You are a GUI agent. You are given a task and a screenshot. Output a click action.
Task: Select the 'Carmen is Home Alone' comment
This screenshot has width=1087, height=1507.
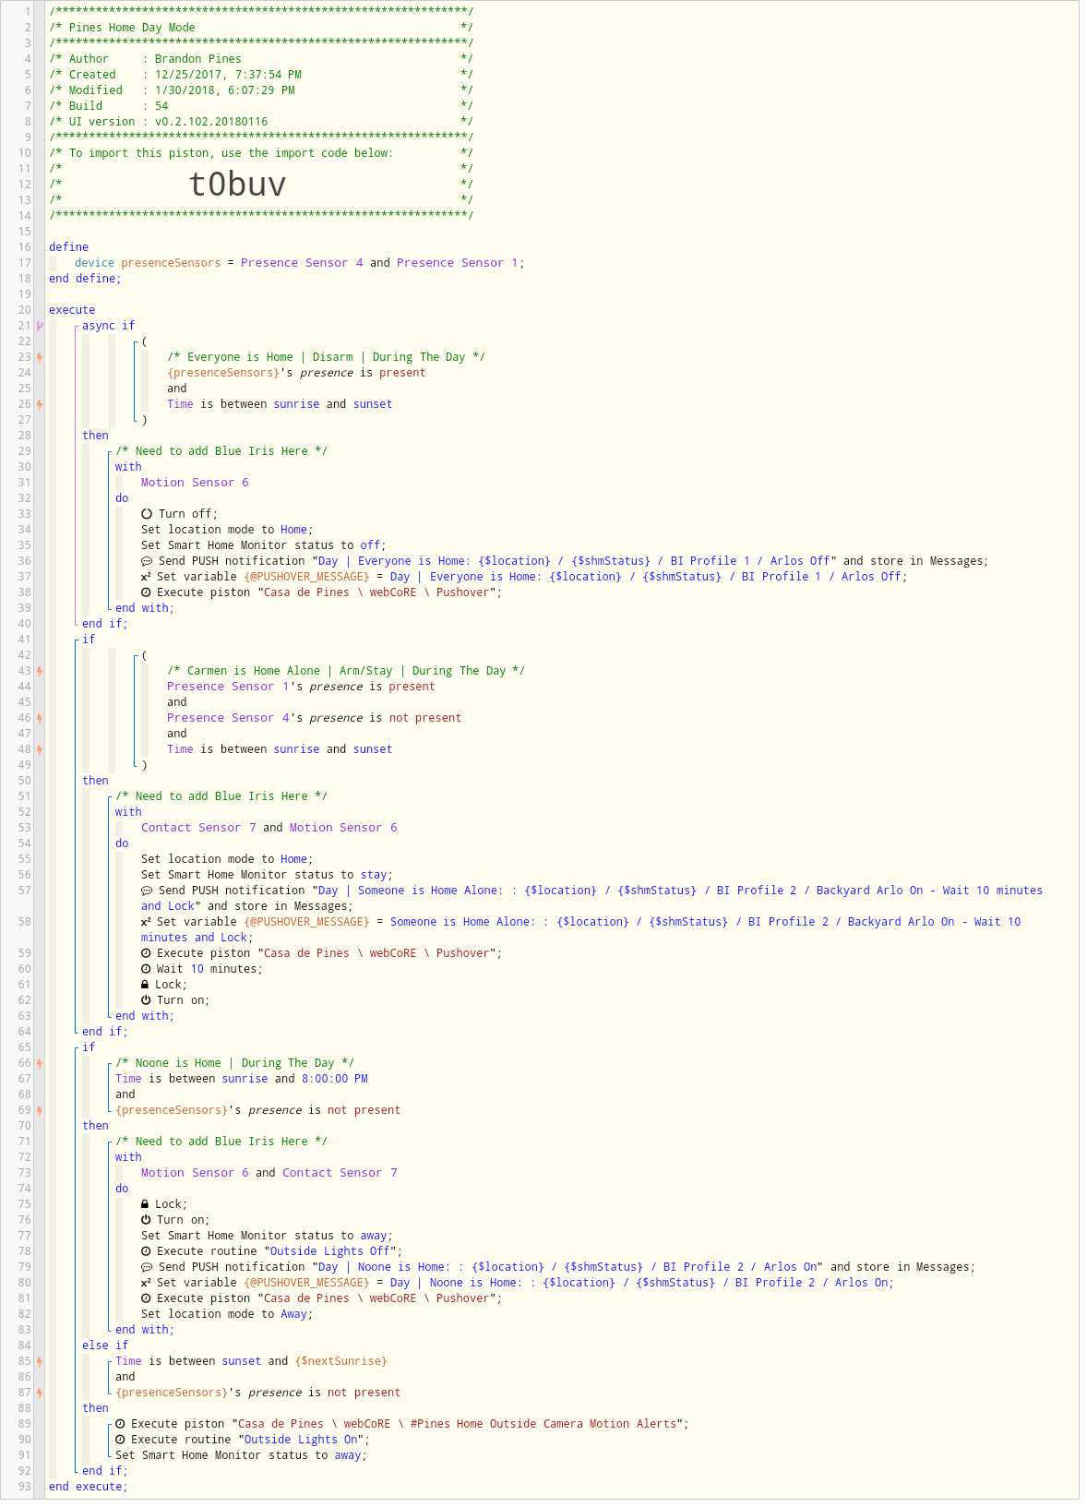pyautogui.click(x=346, y=671)
